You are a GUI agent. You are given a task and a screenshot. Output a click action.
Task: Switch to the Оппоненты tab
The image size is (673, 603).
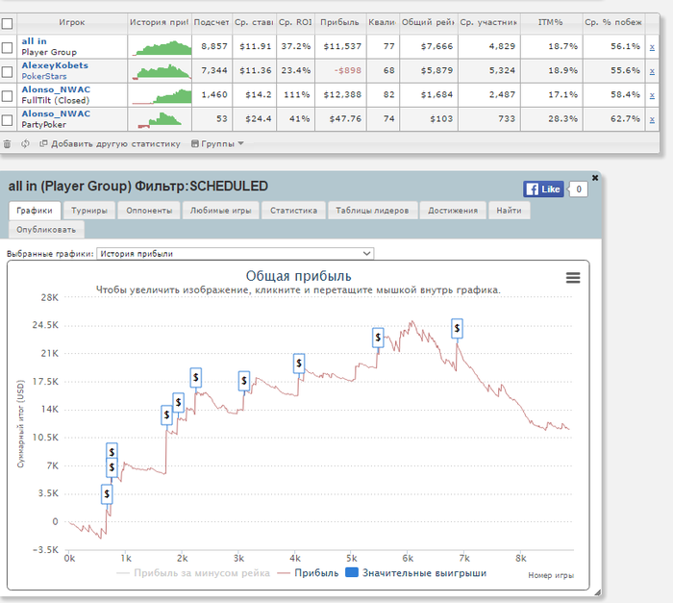click(149, 211)
